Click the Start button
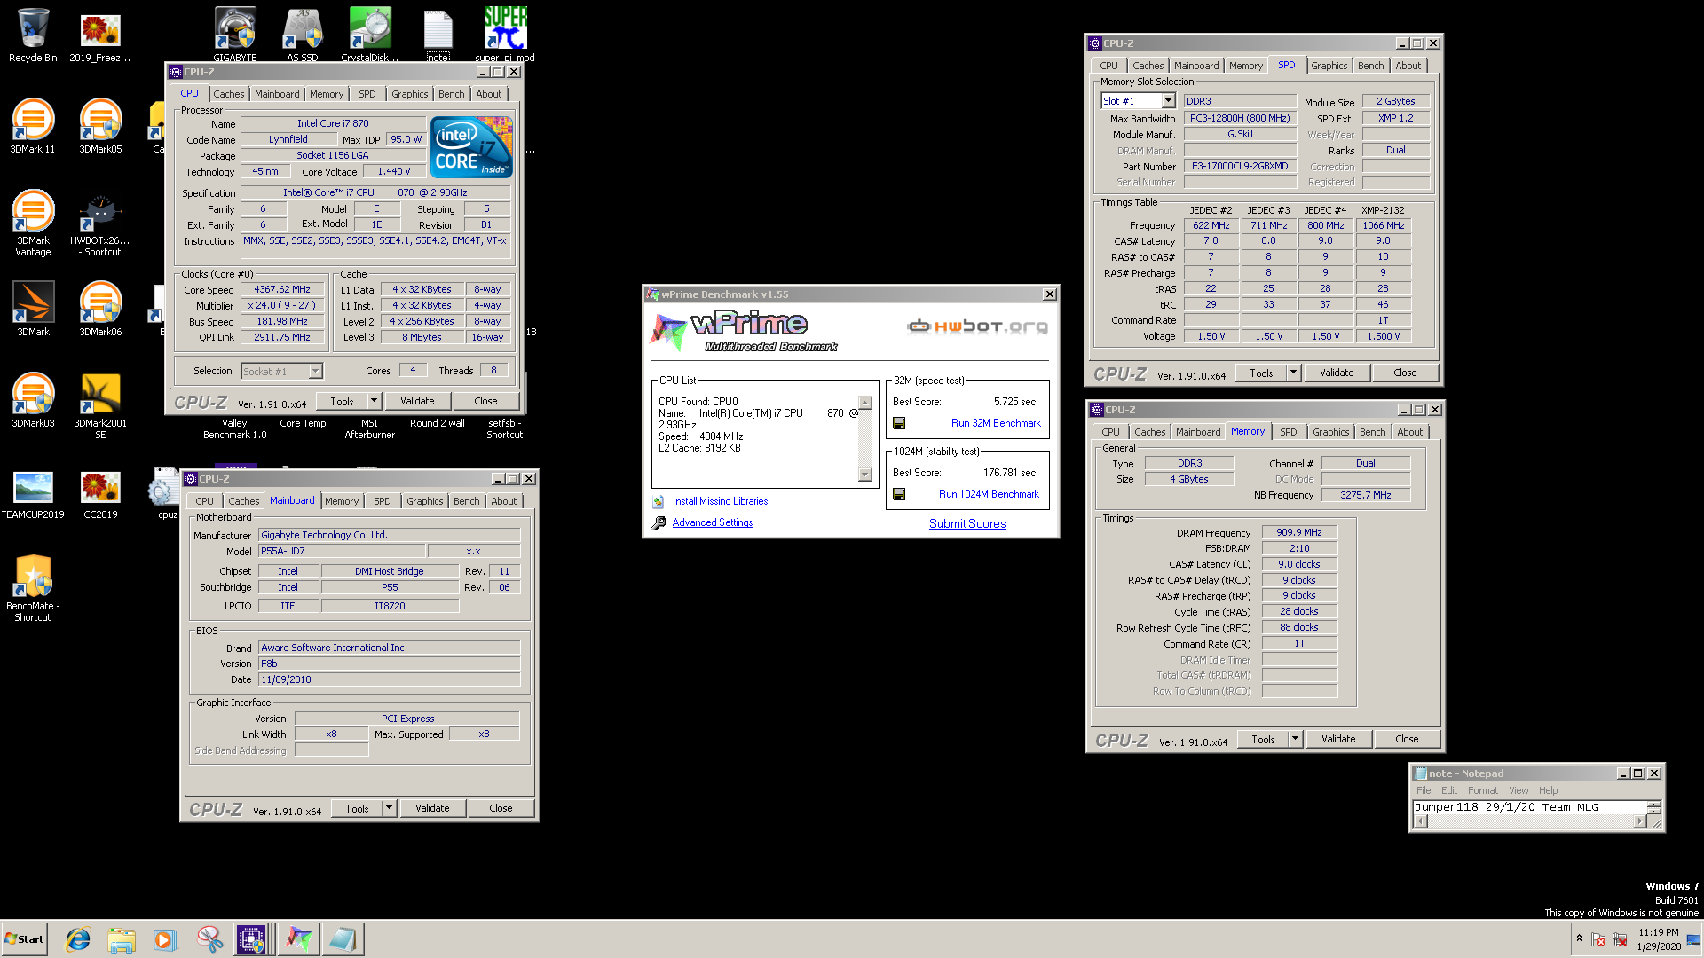Viewport: 1704px width, 958px height. pos(25,939)
